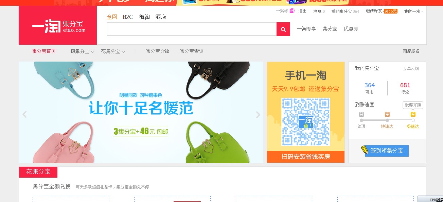Go to previous banner with left arrow
This screenshot has height=202, width=443.
coord(24,114)
